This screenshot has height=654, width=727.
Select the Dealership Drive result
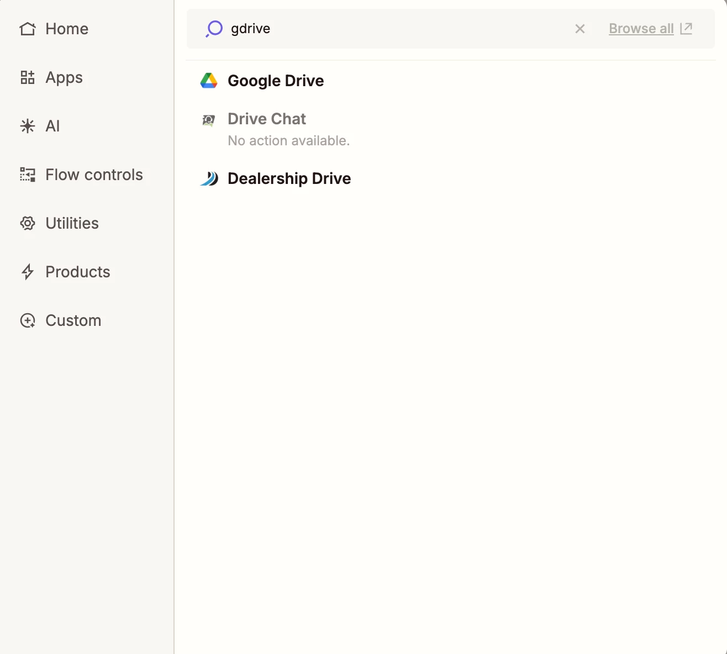coord(289,178)
